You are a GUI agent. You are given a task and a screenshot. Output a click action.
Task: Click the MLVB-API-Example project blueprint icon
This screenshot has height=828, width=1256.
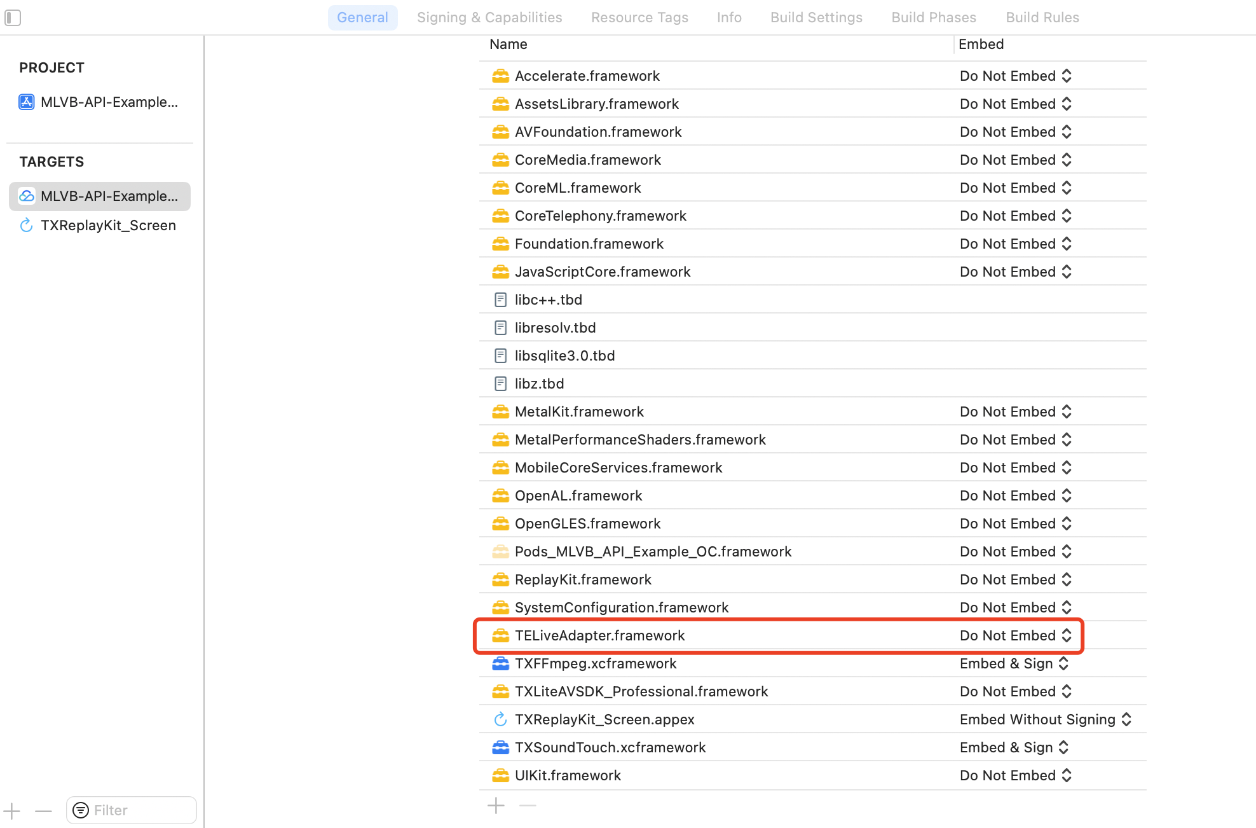point(26,102)
